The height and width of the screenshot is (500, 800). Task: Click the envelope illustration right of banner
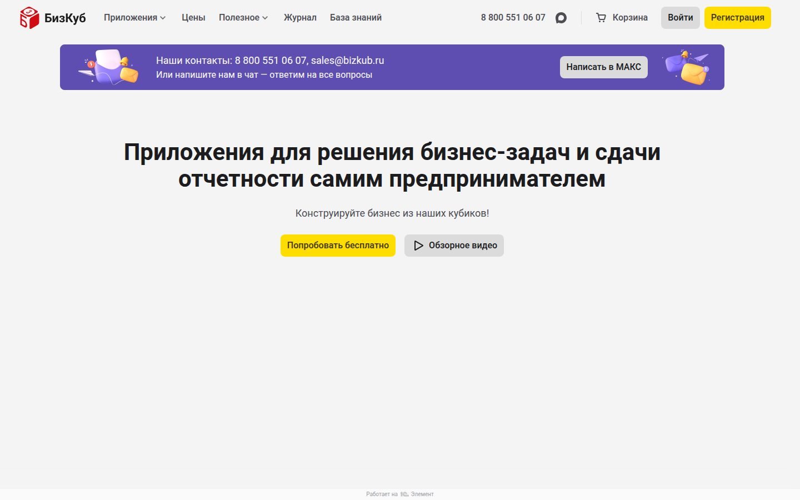687,68
